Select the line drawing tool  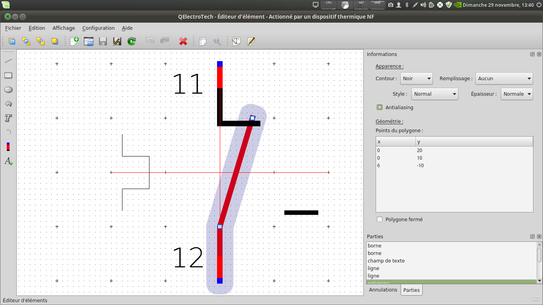point(8,61)
